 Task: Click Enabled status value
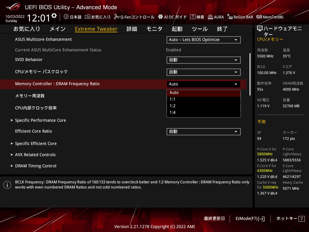pos(174,50)
